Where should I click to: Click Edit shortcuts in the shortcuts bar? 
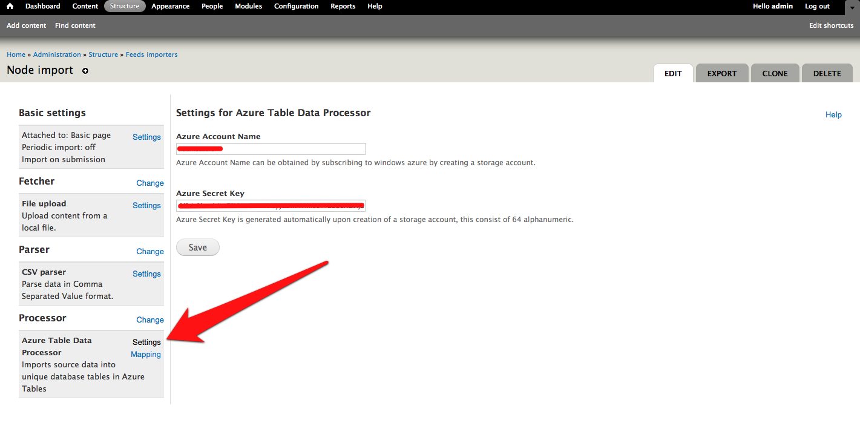831,25
